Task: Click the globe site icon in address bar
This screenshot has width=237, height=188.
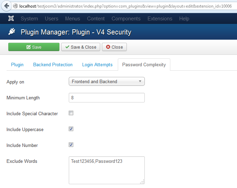Action: coord(16,6)
